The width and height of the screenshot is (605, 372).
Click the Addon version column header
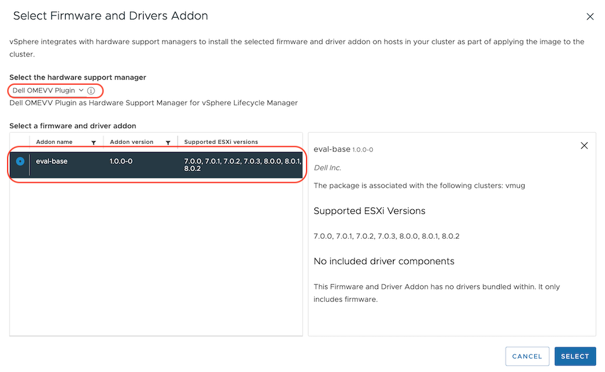(132, 142)
